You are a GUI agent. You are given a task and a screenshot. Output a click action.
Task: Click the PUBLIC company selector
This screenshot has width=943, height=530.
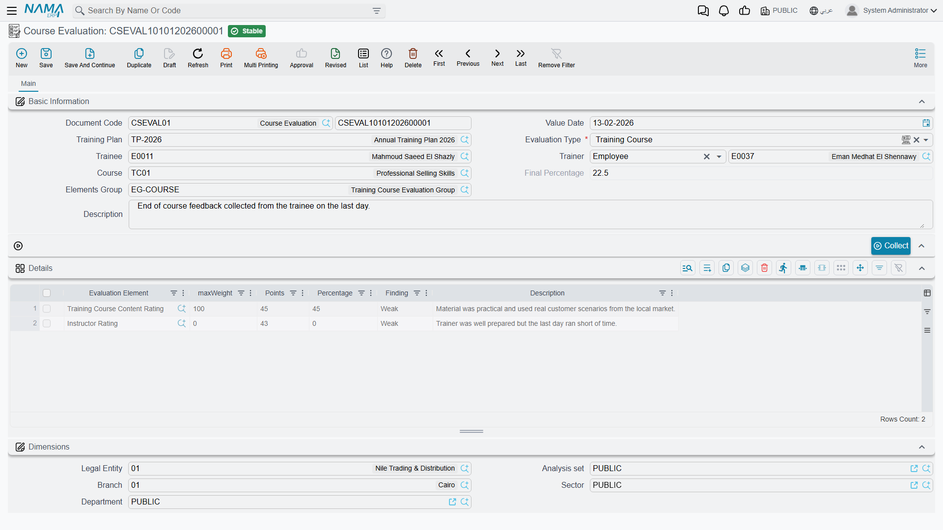[x=779, y=11]
